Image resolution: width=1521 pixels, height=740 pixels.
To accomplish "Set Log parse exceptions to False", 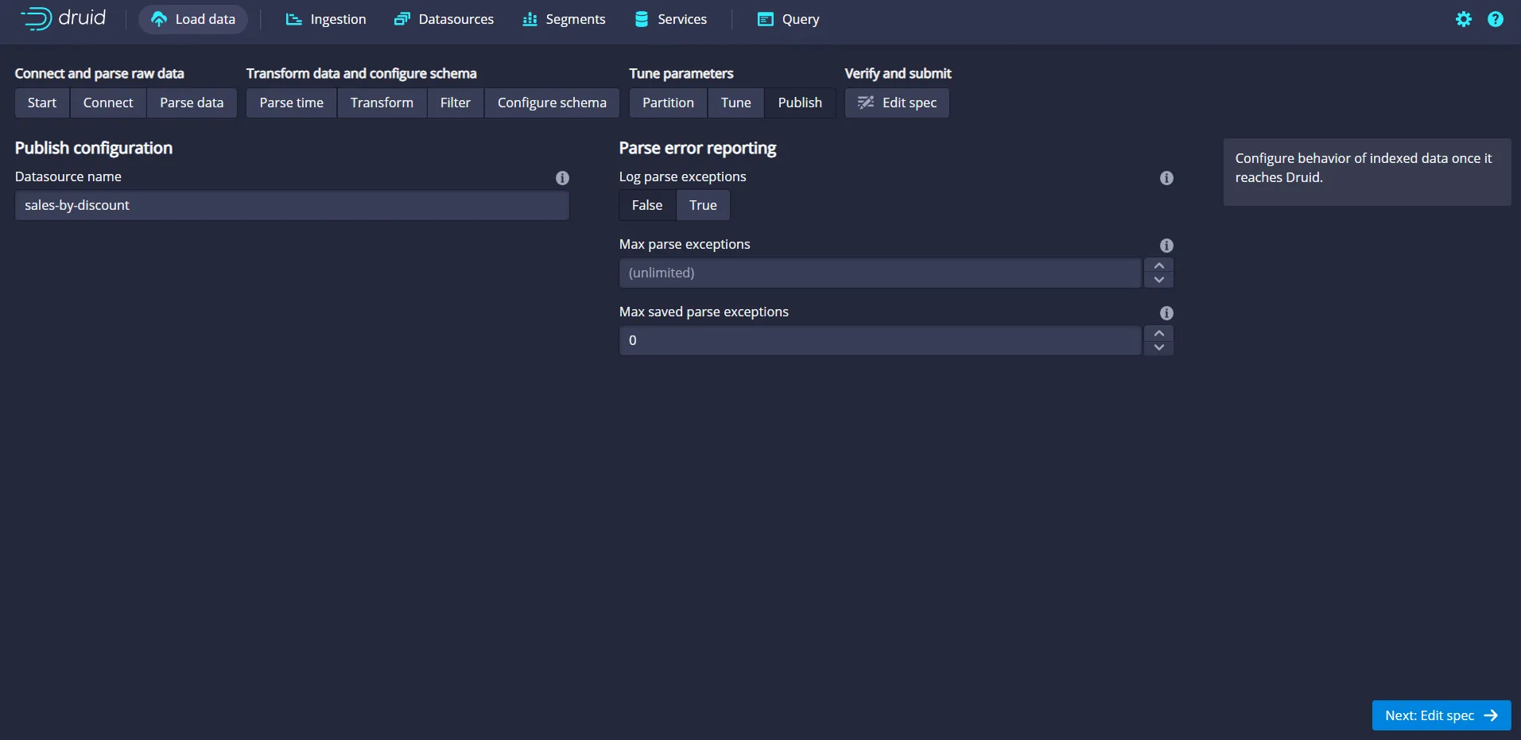I will pyautogui.click(x=646, y=205).
